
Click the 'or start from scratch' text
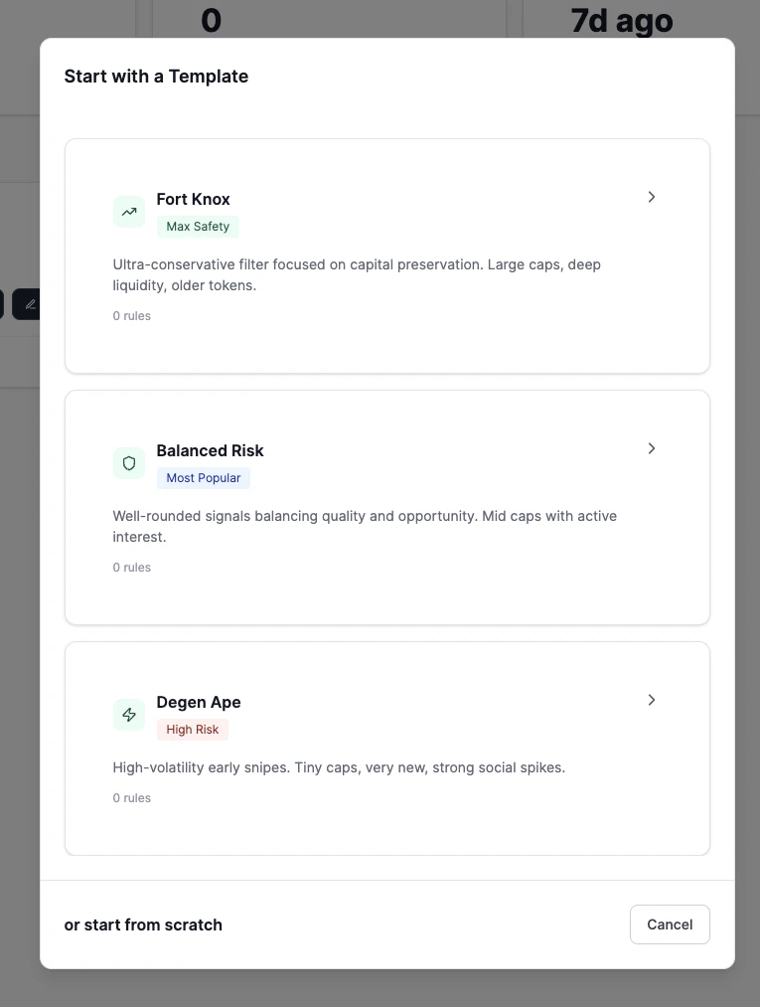click(x=143, y=923)
